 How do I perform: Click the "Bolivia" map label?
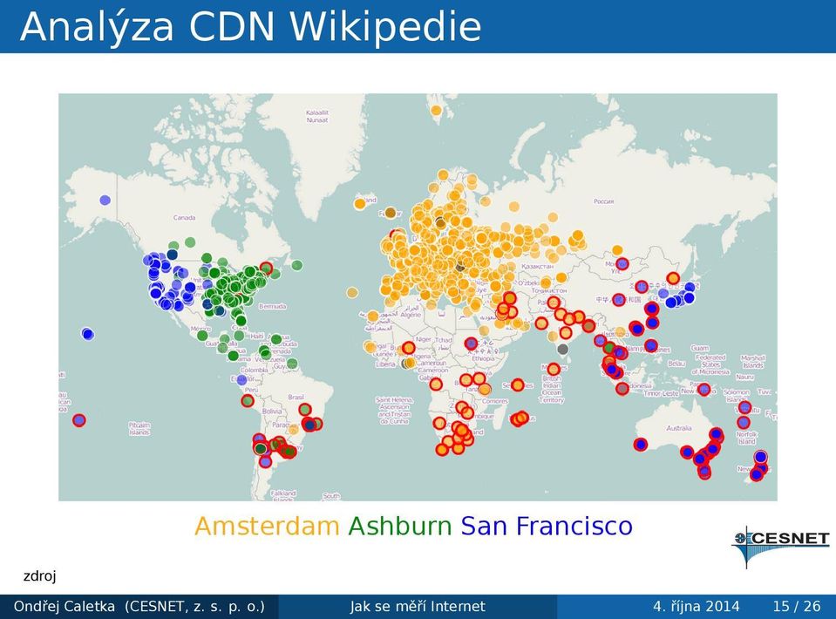click(272, 411)
